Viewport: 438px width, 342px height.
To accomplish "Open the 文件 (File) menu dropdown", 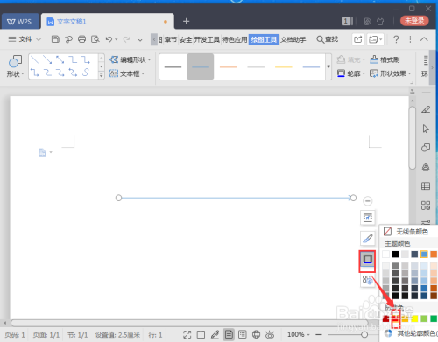I will pyautogui.click(x=25, y=39).
